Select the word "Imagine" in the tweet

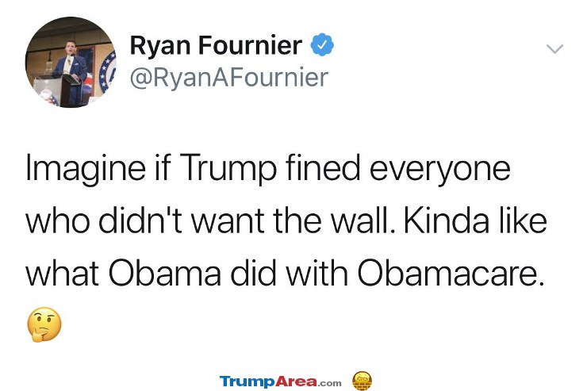tap(86, 169)
